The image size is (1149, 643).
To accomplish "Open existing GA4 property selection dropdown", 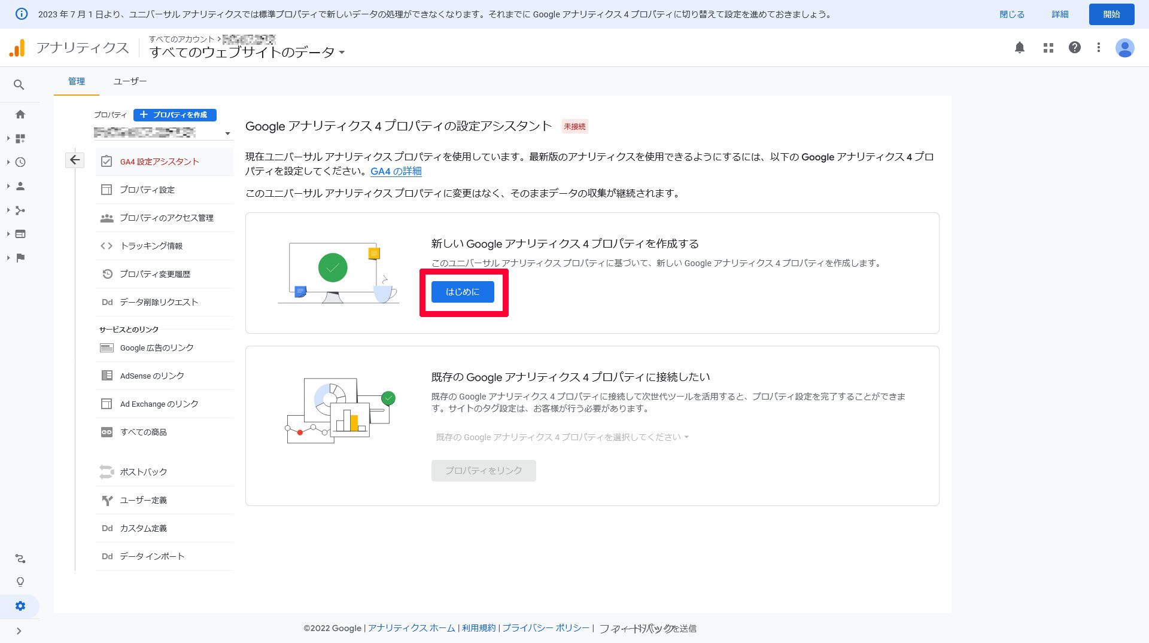I will (562, 437).
